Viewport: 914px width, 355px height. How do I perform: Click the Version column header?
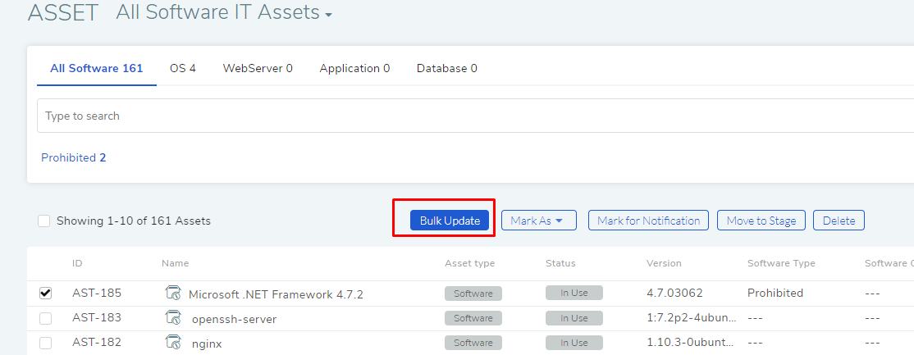[664, 263]
